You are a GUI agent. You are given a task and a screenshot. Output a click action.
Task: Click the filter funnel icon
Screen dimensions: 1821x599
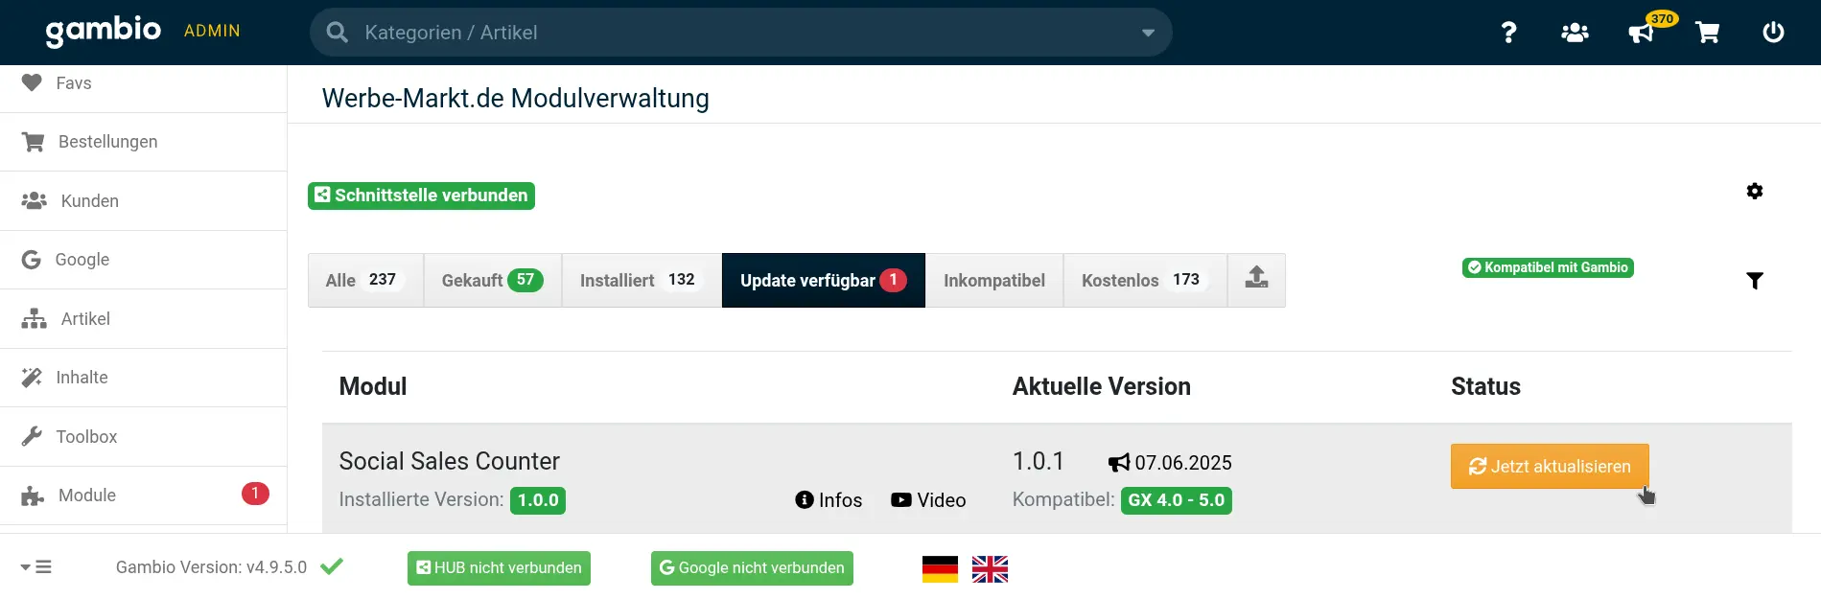point(1755,281)
